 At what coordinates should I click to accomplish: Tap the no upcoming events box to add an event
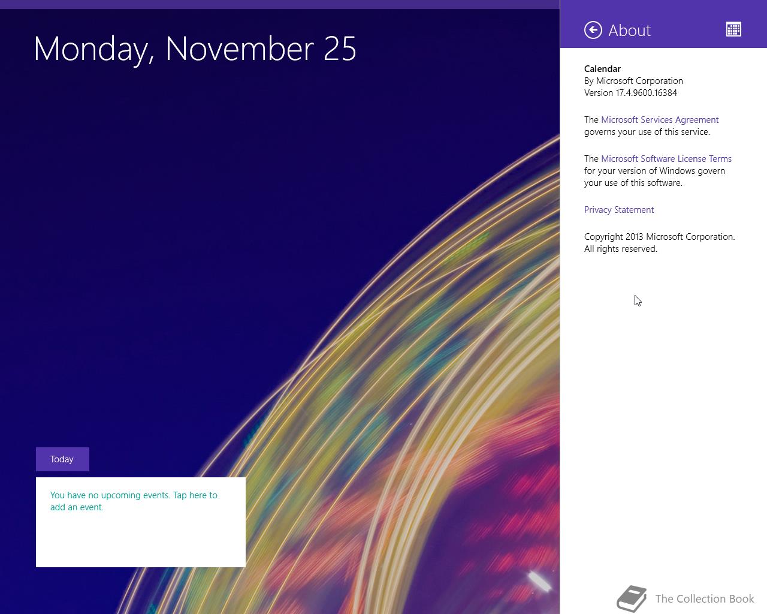[141, 522]
